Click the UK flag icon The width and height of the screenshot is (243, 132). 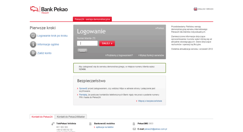(x=195, y=9)
